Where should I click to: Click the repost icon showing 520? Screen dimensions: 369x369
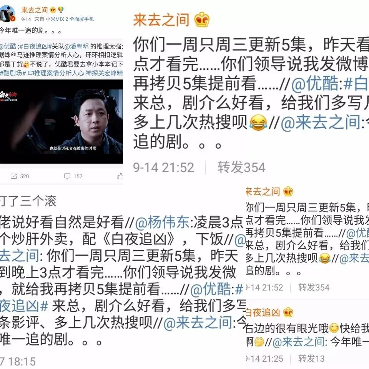[x=14, y=176]
